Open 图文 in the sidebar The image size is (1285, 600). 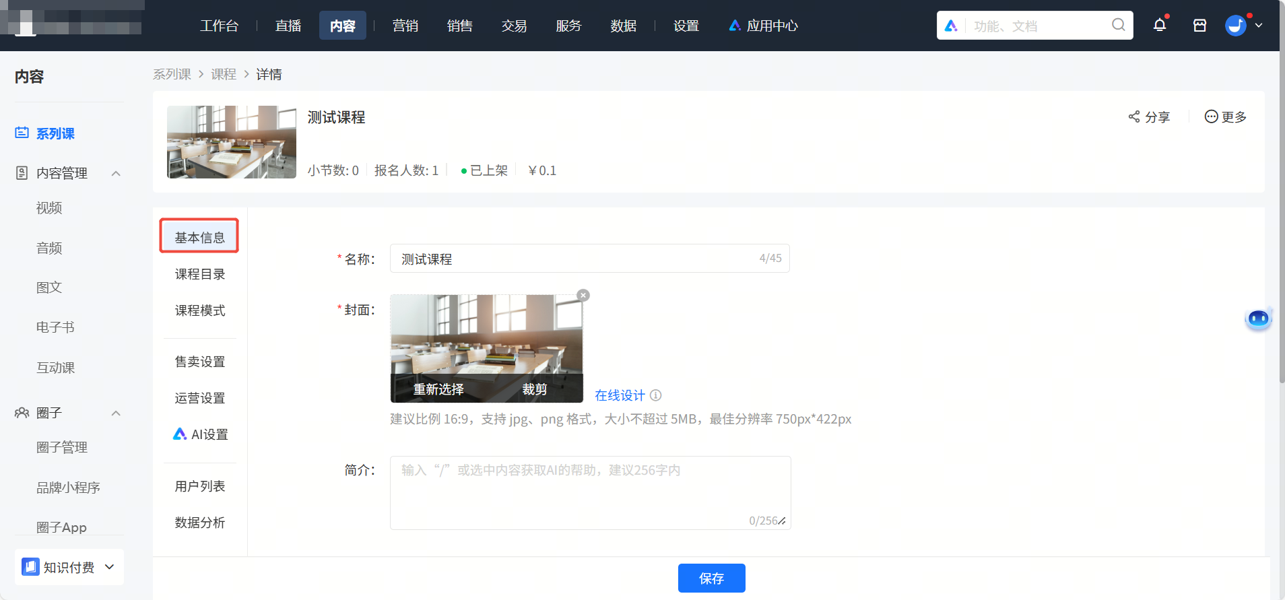tap(49, 288)
